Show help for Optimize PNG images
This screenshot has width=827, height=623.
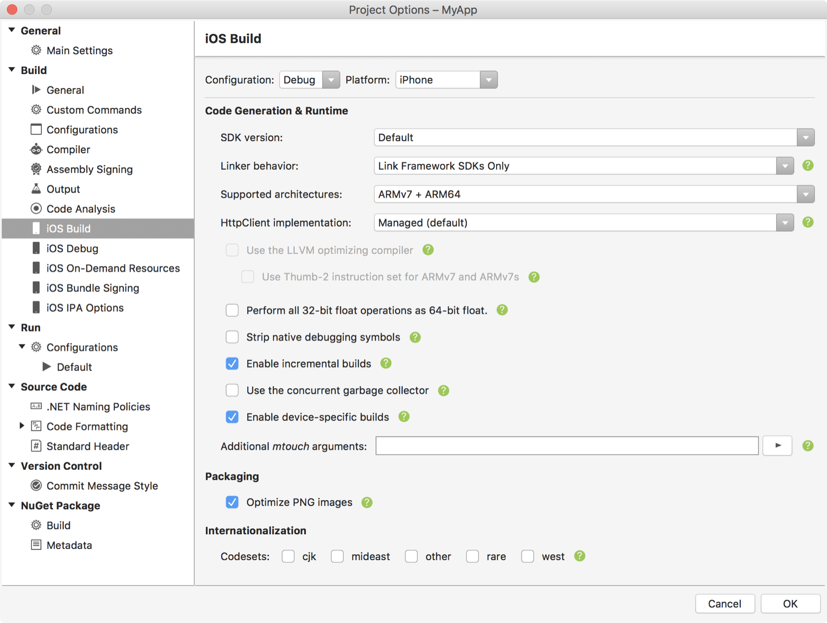click(367, 502)
